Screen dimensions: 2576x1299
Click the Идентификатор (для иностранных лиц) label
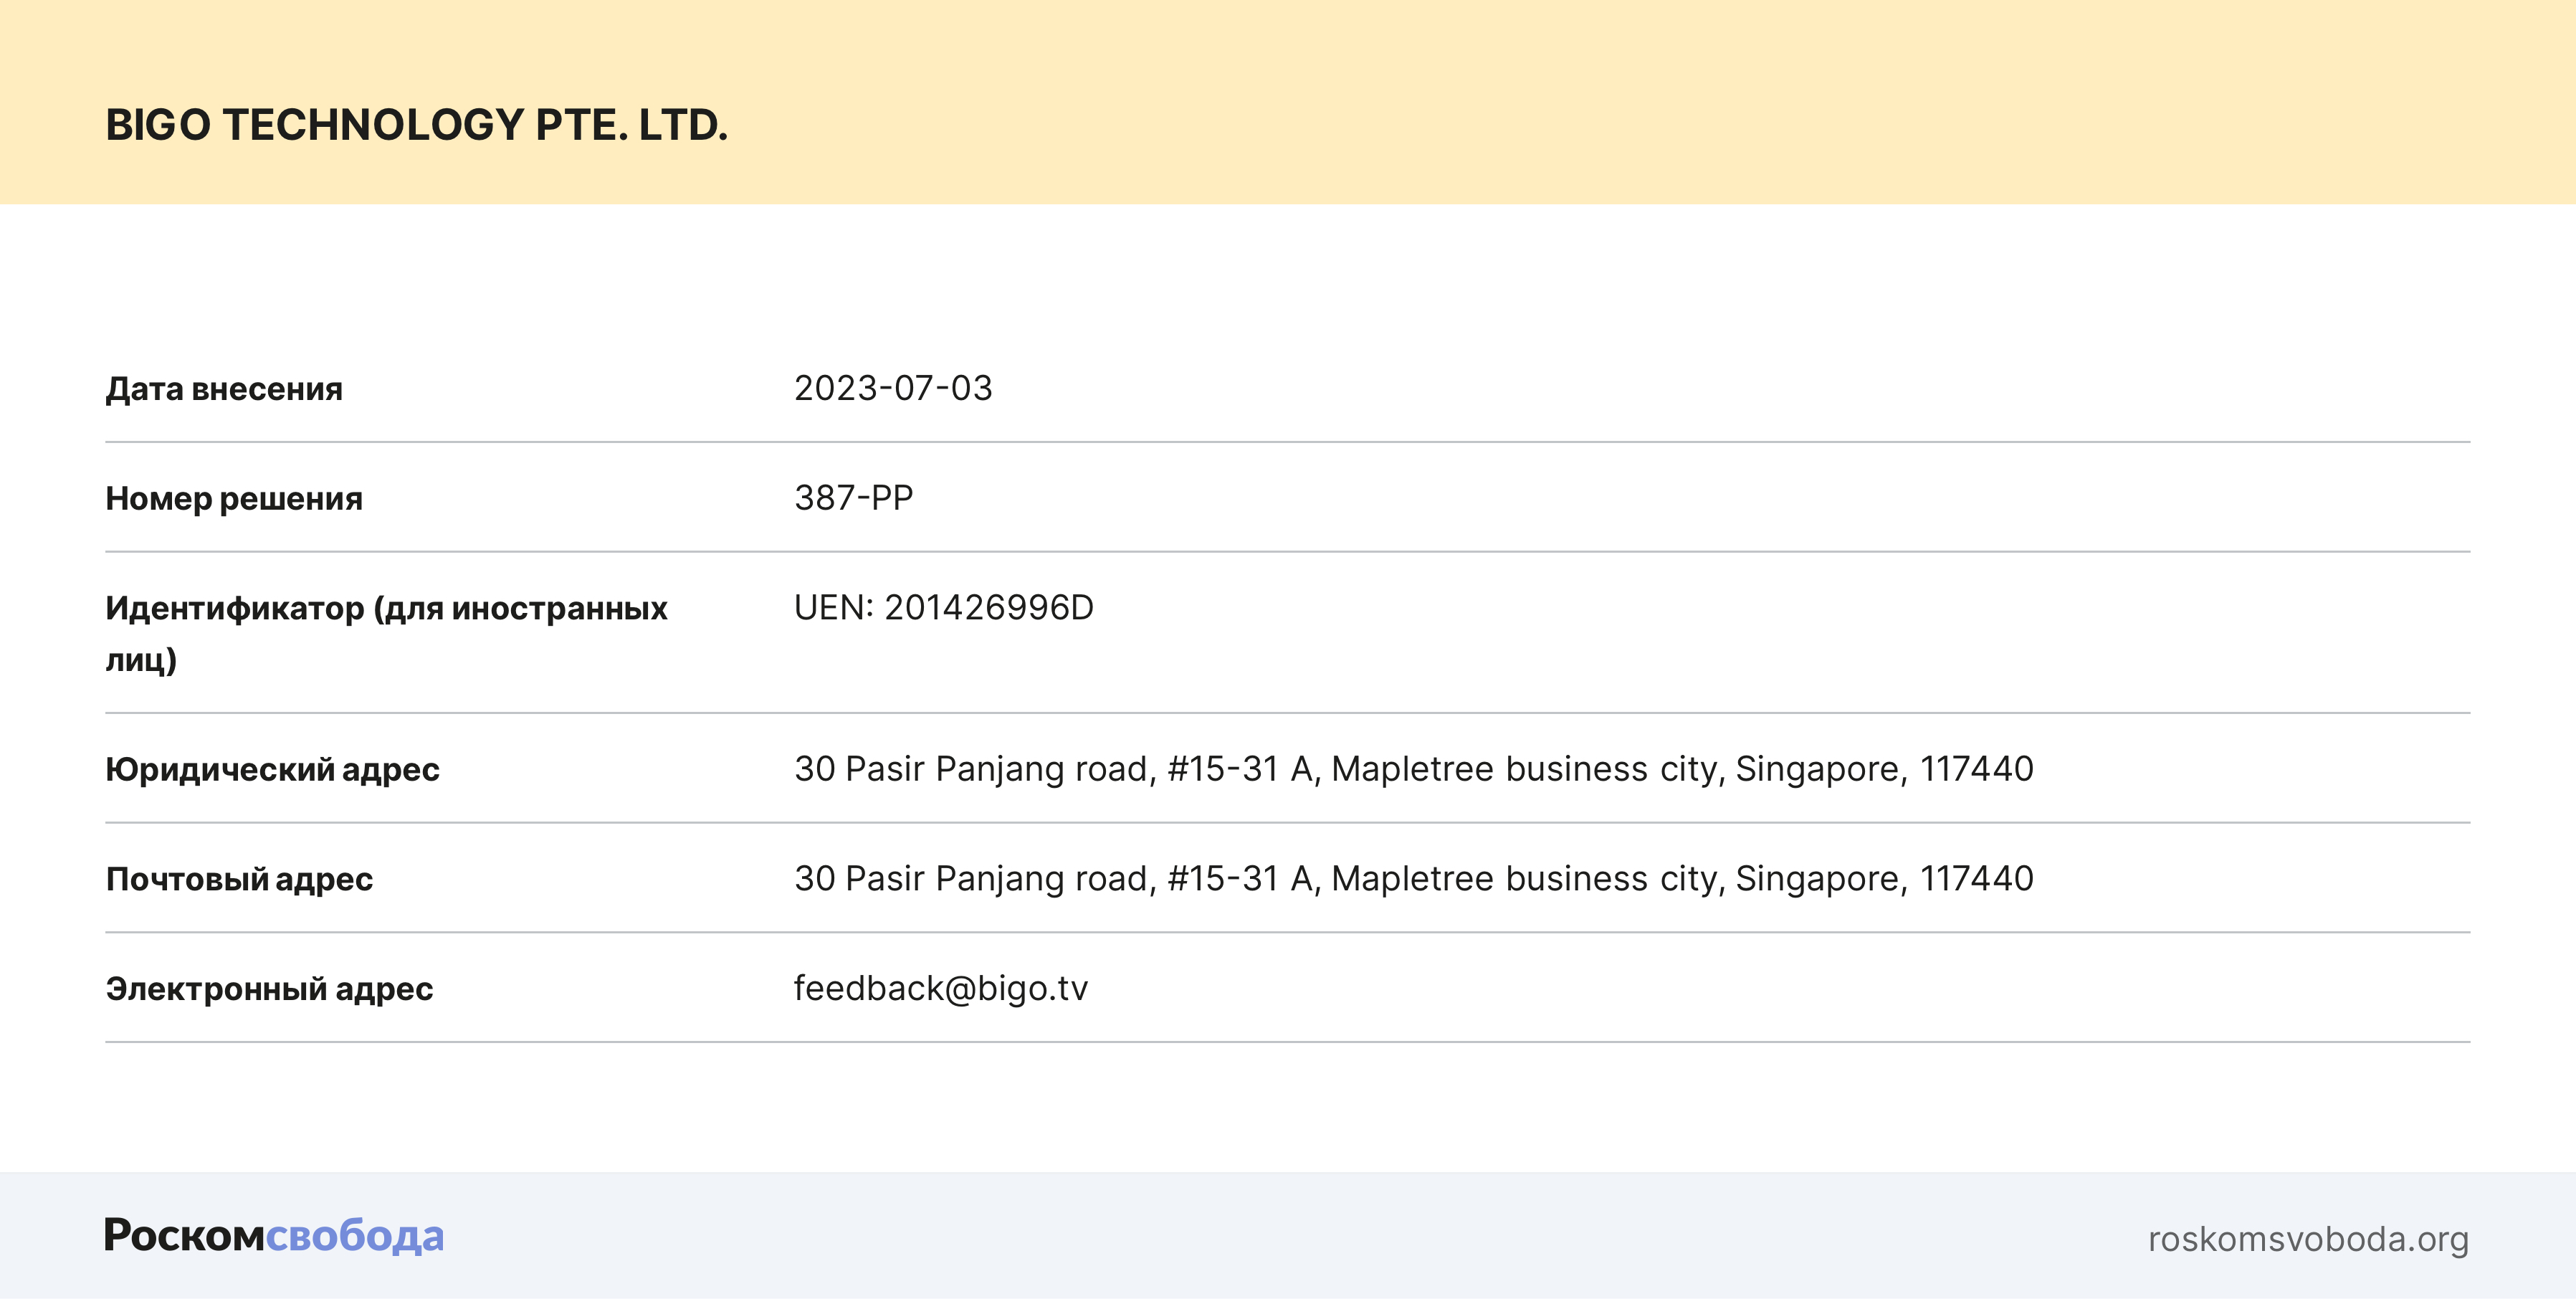(x=386, y=609)
